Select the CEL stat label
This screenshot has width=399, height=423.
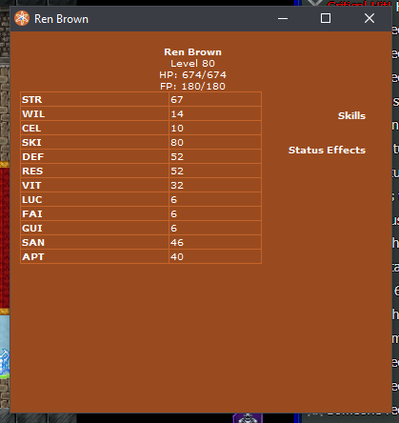(31, 129)
